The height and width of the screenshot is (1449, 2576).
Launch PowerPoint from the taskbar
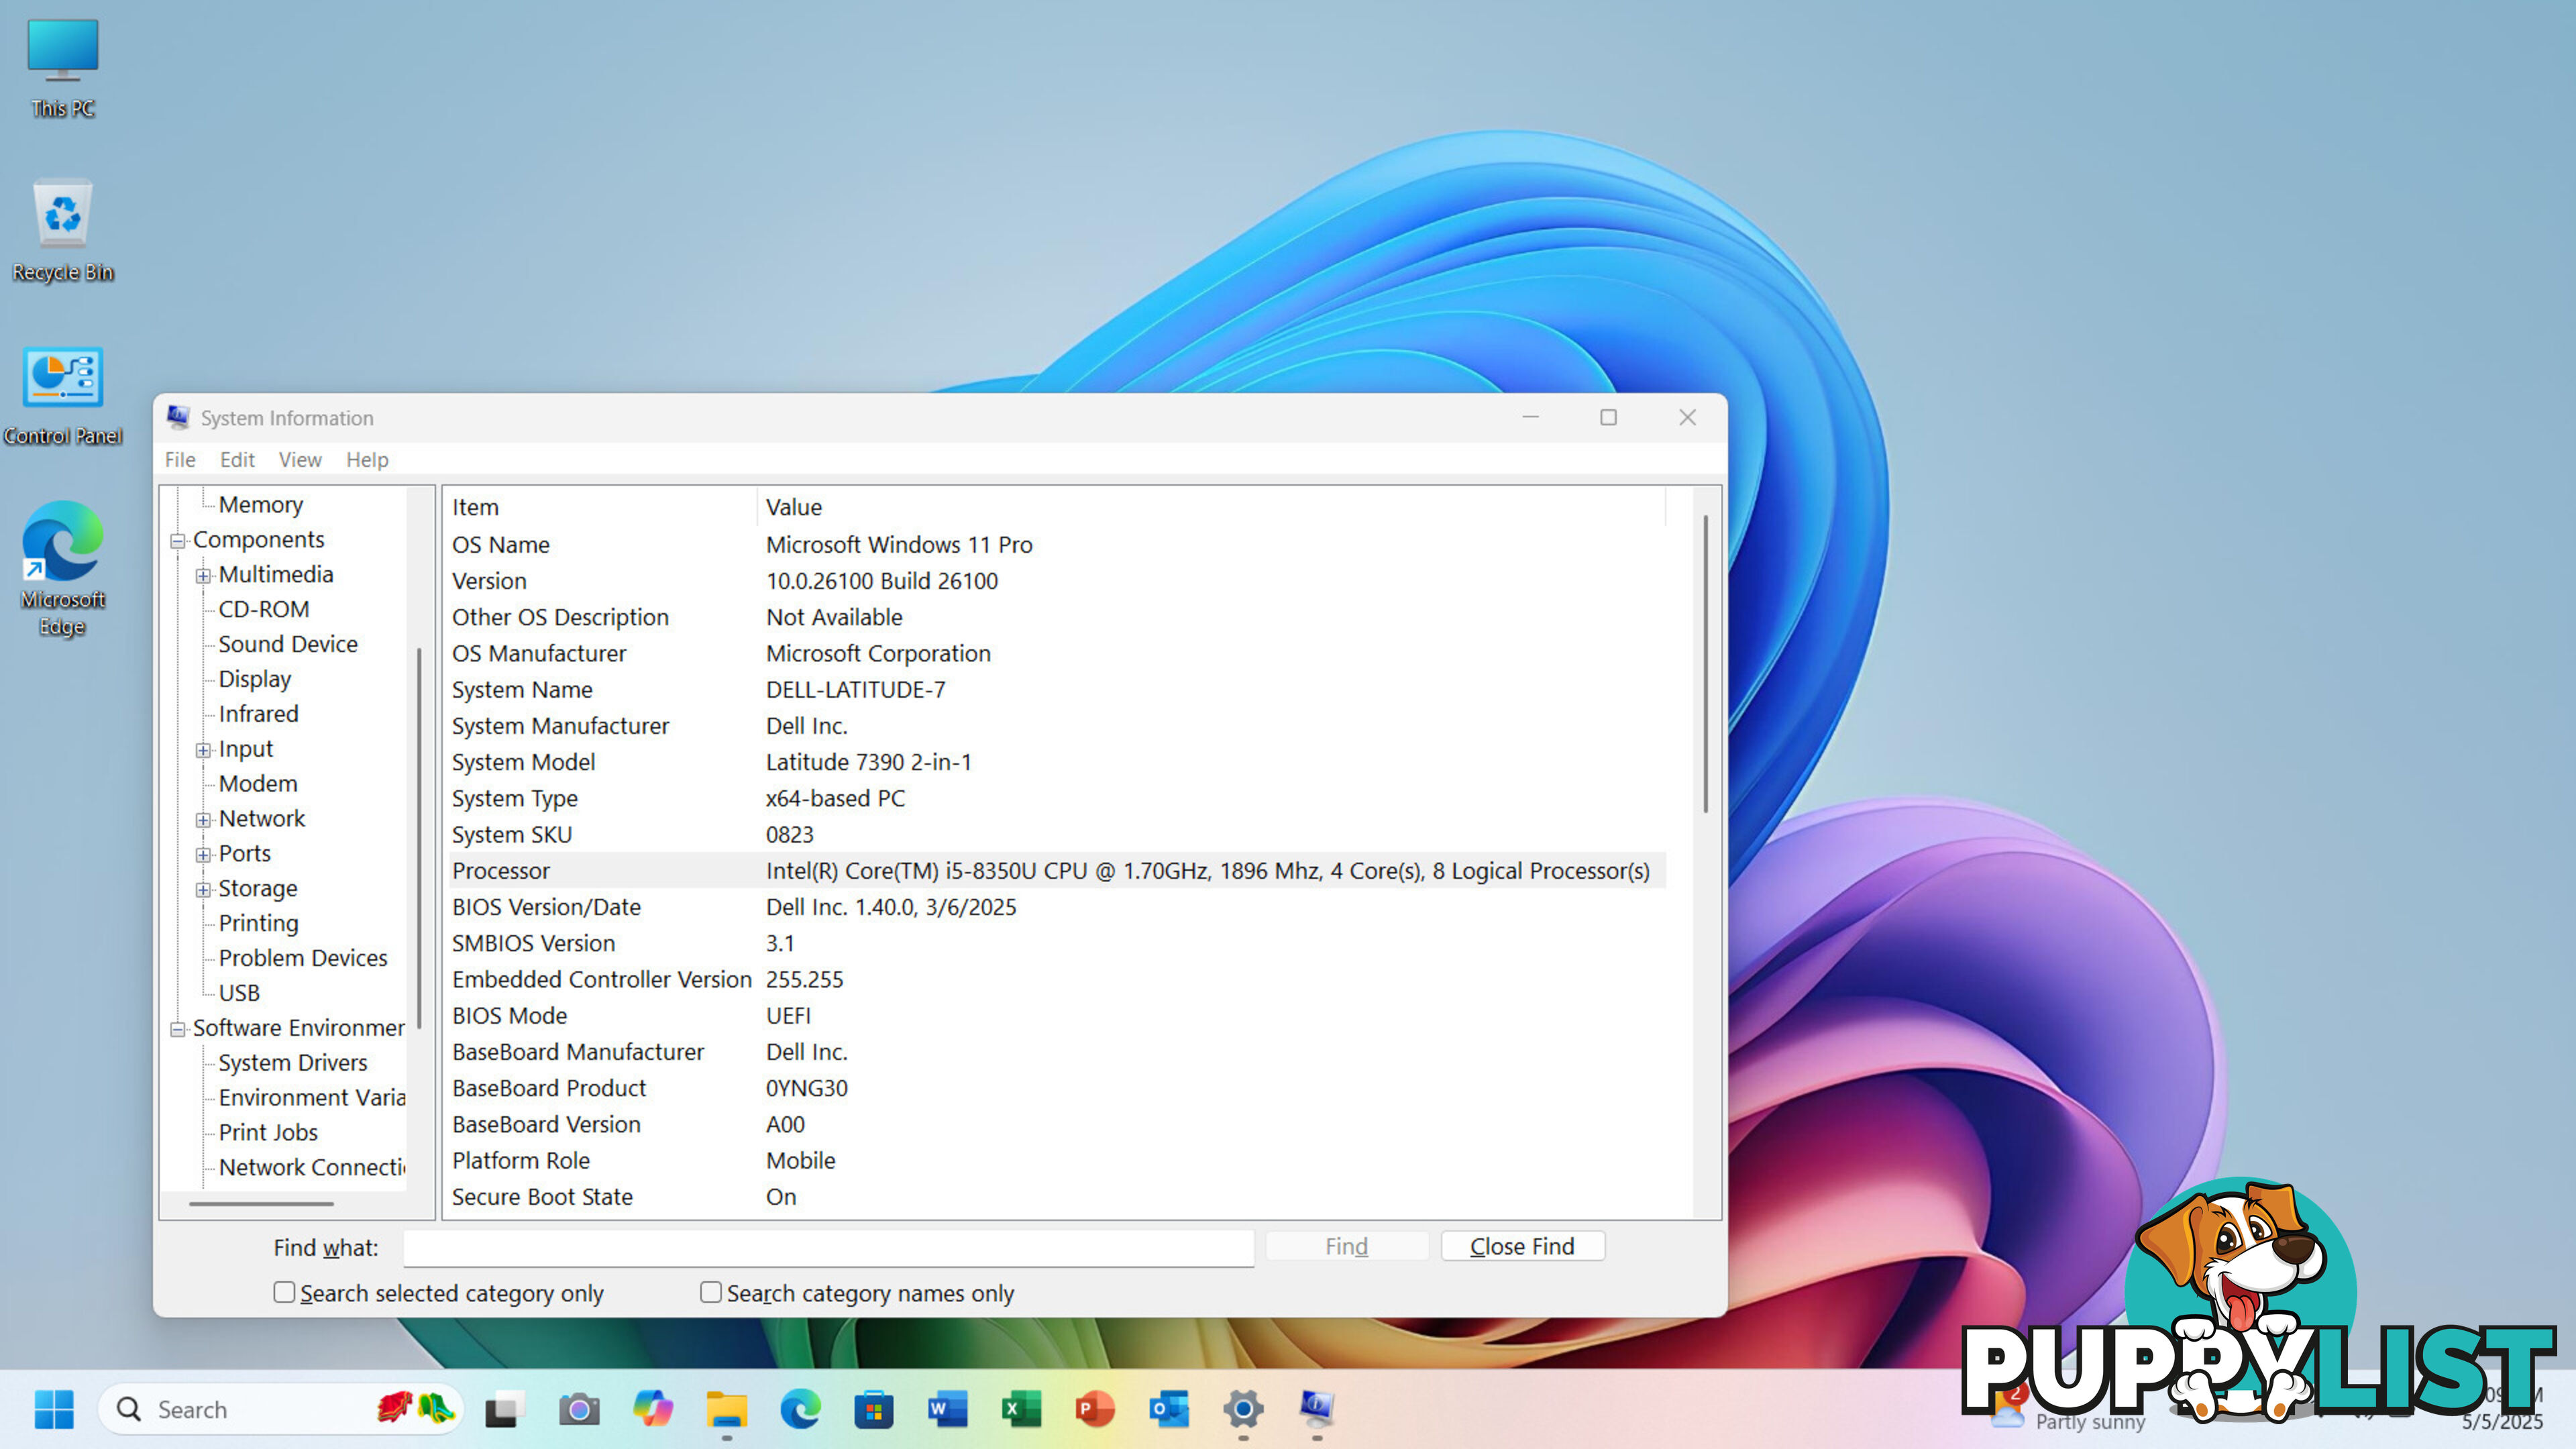(x=1095, y=1409)
